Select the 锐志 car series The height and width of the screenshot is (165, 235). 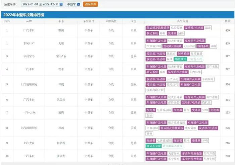point(61,69)
